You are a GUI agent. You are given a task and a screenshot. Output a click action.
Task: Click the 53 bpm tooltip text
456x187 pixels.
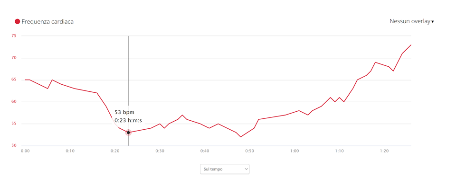[x=124, y=112]
